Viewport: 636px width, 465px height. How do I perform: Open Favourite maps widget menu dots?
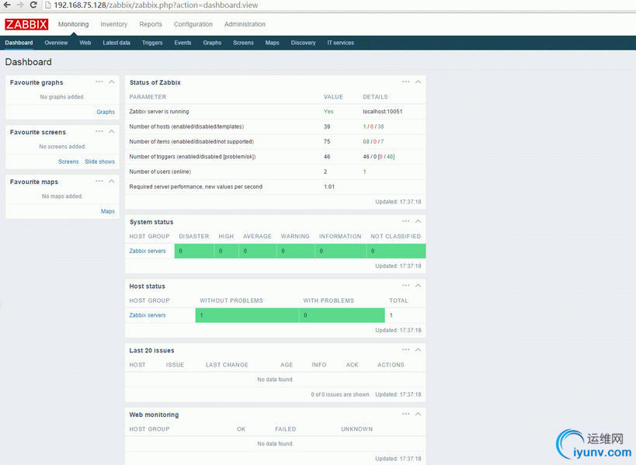pos(99,181)
